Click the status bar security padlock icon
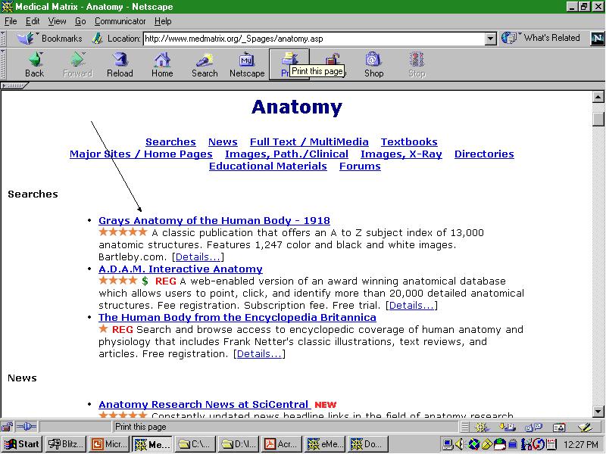Screen dimensions: 606x454 click(x=7, y=427)
